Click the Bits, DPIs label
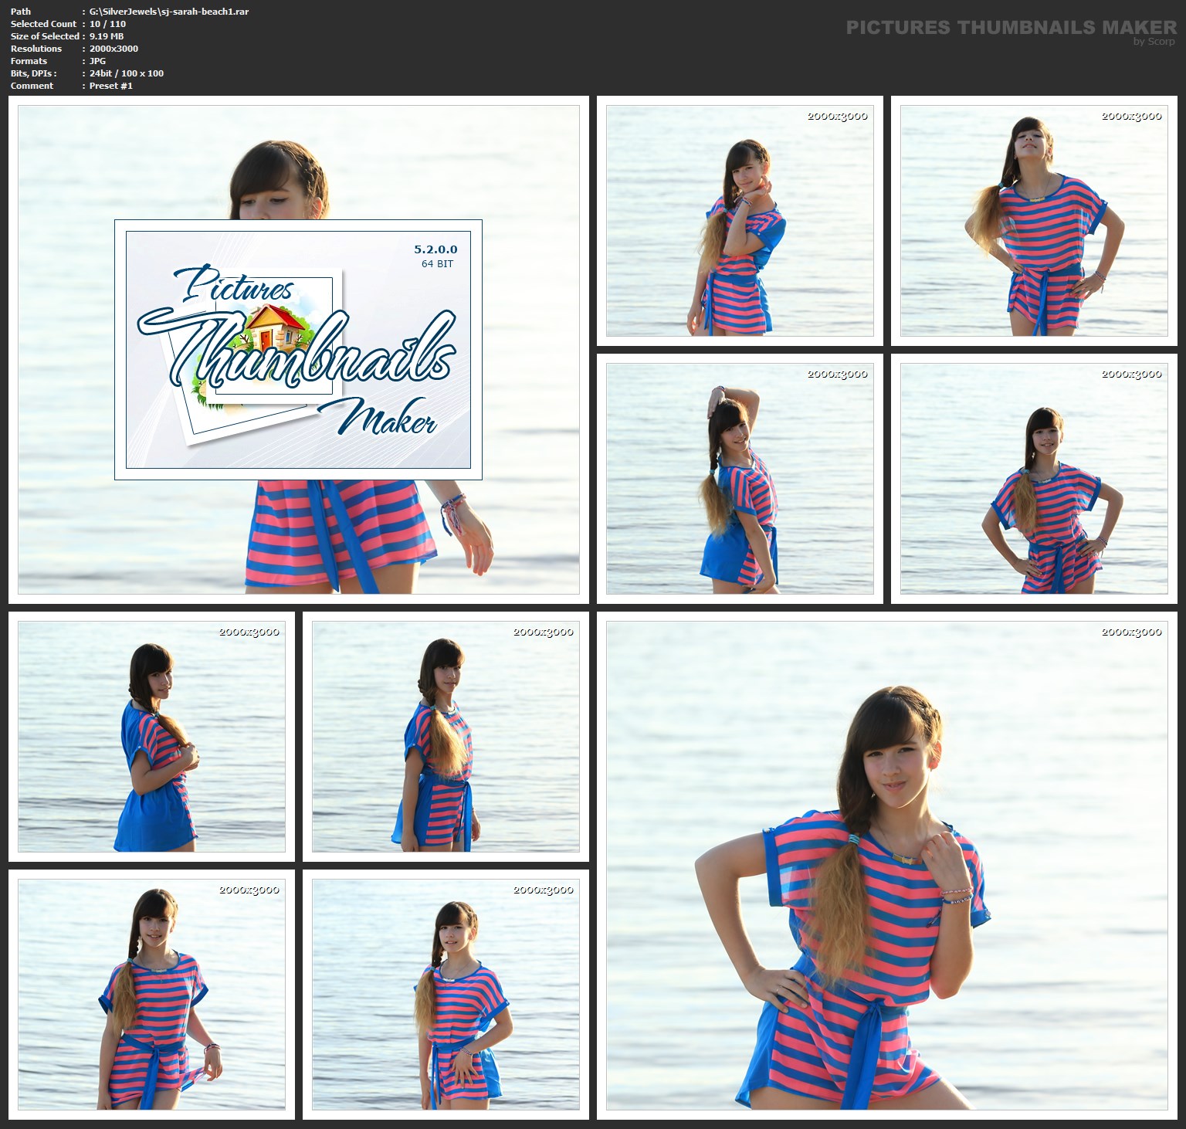The image size is (1186, 1129). coord(33,73)
